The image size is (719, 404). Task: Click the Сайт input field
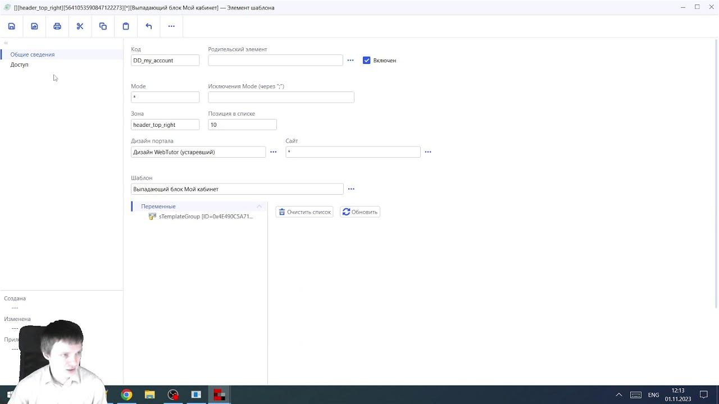click(353, 152)
